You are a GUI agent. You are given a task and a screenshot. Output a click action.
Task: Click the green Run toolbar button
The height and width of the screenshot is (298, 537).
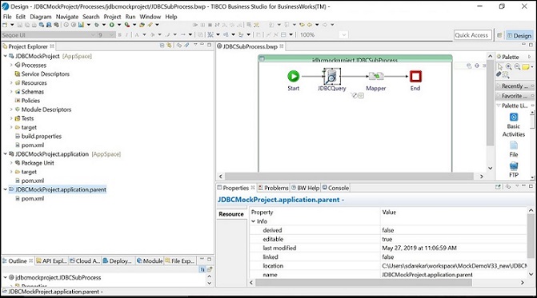coord(112,25)
